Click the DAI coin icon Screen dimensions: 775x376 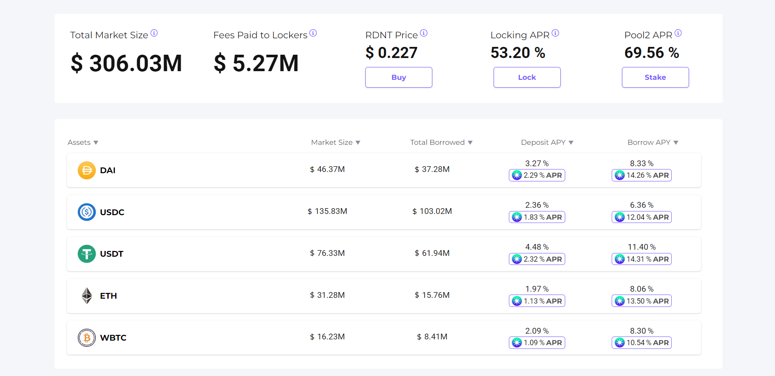click(x=87, y=170)
